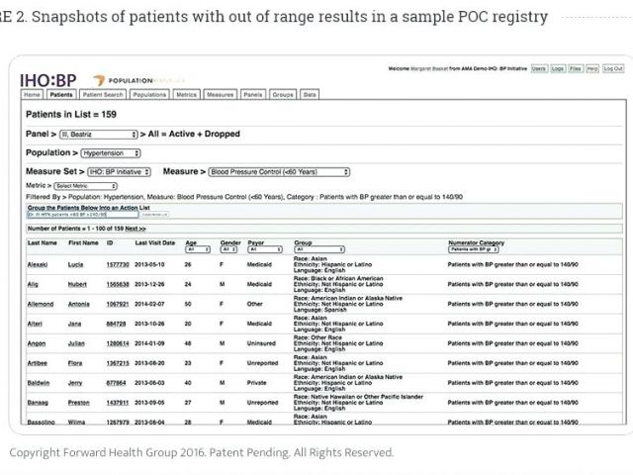The height and width of the screenshot is (475, 633).
Task: Open the Groups tab
Action: tap(283, 95)
